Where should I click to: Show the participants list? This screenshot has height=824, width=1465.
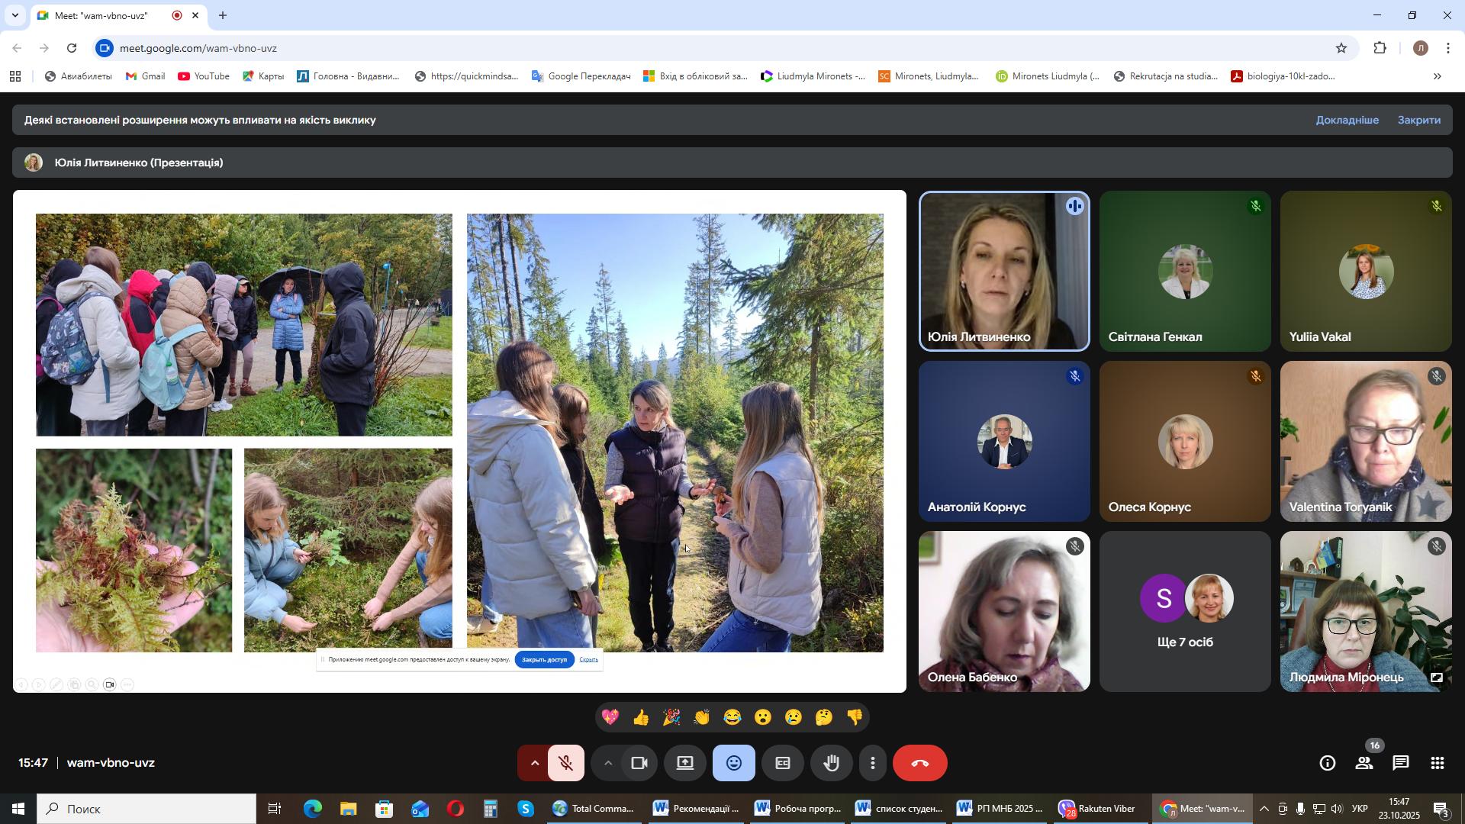1364,764
